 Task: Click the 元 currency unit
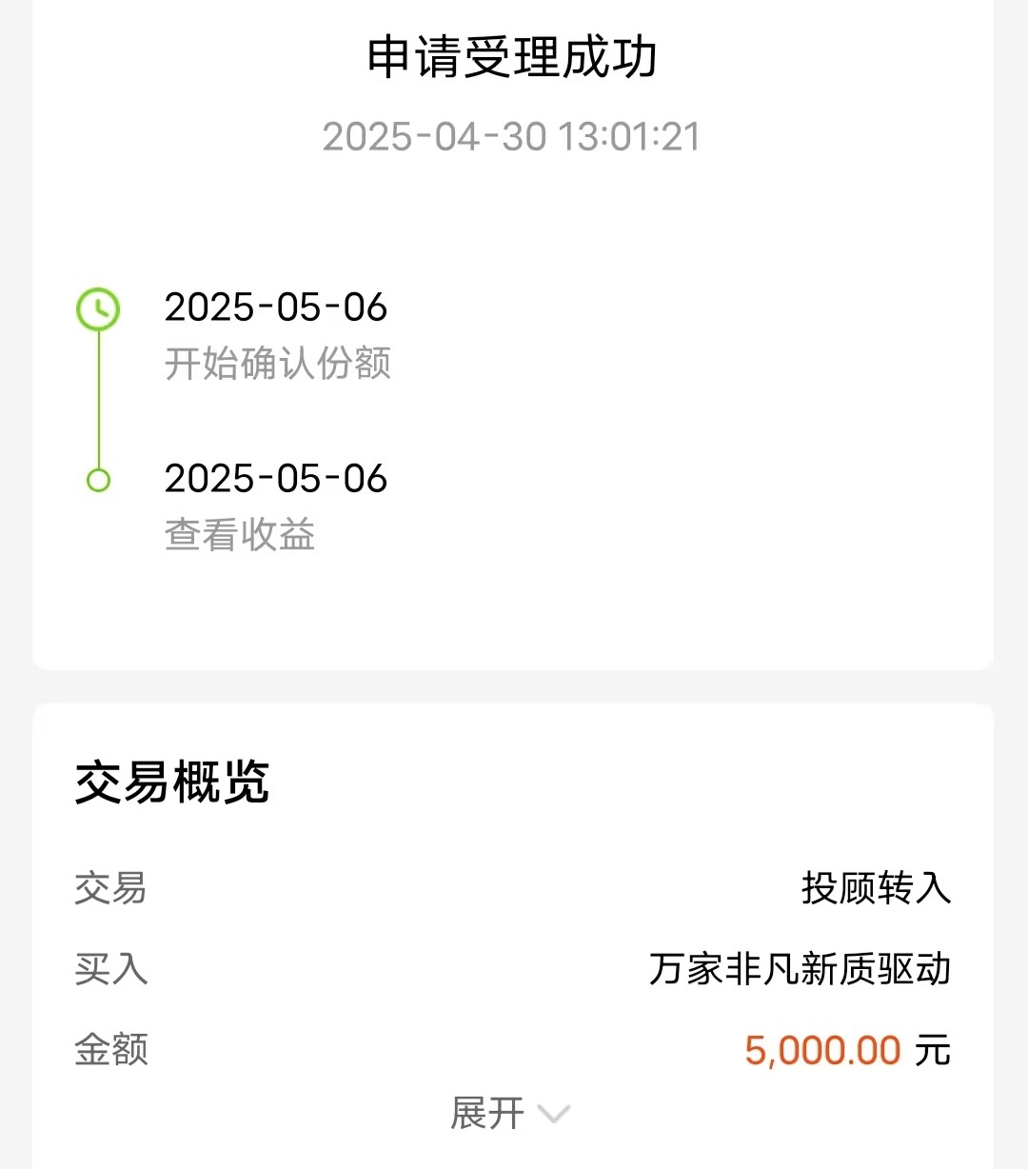coord(933,1051)
